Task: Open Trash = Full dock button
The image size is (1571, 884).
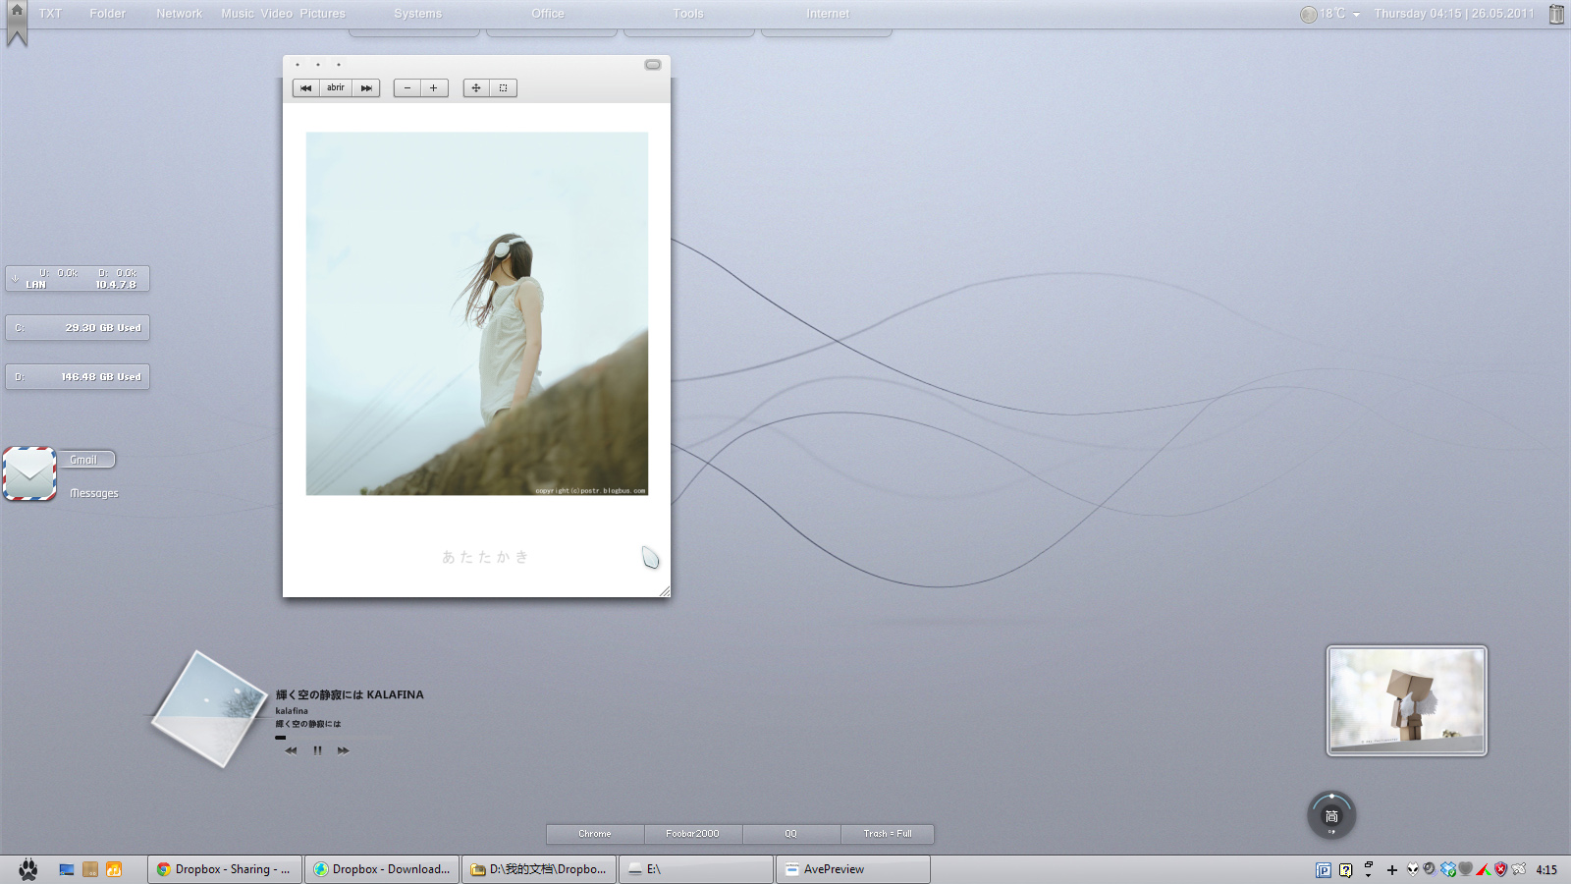Action: [x=888, y=834]
